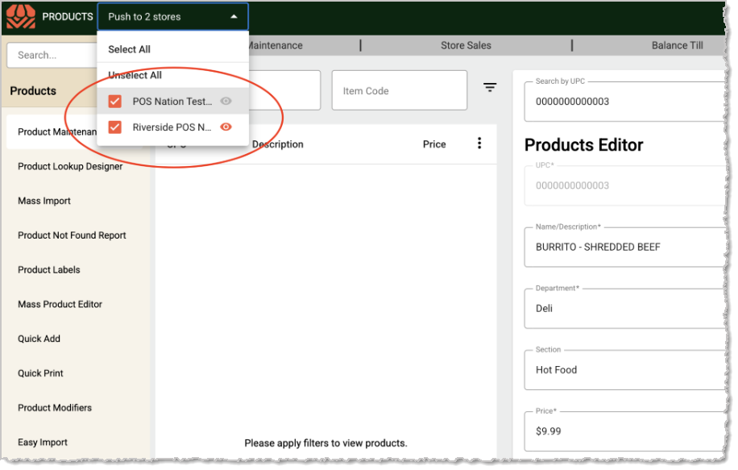Select Quick Print in sidebar
The height and width of the screenshot is (470, 738).
(x=40, y=373)
